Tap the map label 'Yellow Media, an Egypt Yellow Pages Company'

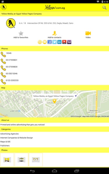point(53,96)
